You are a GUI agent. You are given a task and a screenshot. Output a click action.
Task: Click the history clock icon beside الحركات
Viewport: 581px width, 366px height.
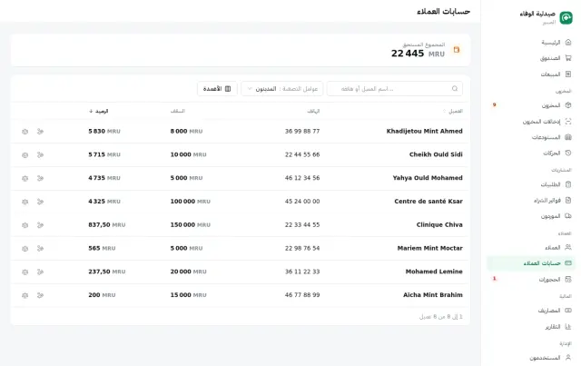(568, 153)
